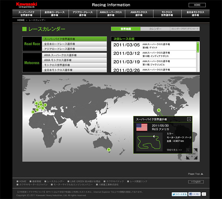Image resolution: width=222 pixels, height=199 pixels.
Task: Click the USA race marker on the map
Action: pos(159,110)
